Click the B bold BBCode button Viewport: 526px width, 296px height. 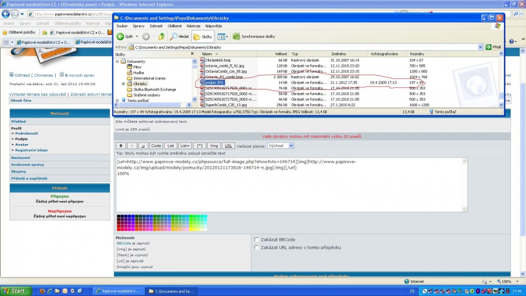pos(121,146)
